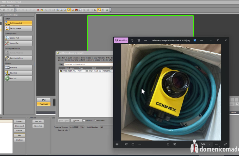239x156 pixels.
Task: Click the dark window layout toolbar icon
Action: coord(80,10)
